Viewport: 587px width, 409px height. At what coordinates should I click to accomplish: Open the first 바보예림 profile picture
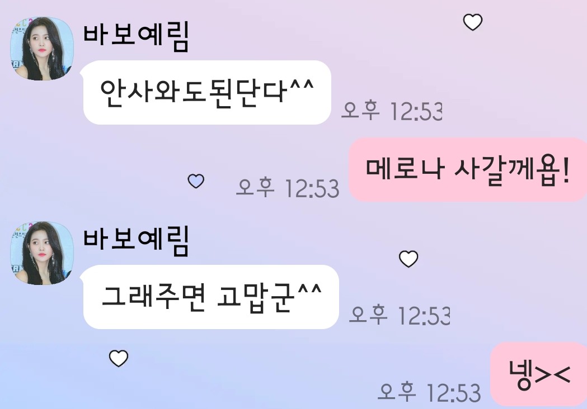click(x=41, y=49)
